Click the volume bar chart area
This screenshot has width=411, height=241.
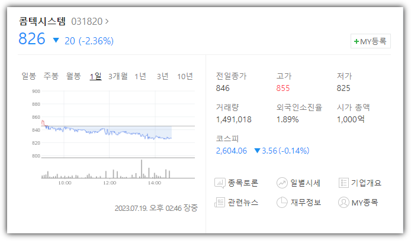118,168
